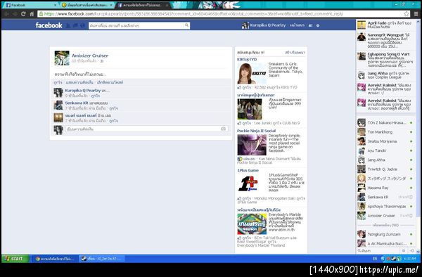Open Facebook friend requests icon
This screenshot has width=422, height=277.
(x=68, y=25)
